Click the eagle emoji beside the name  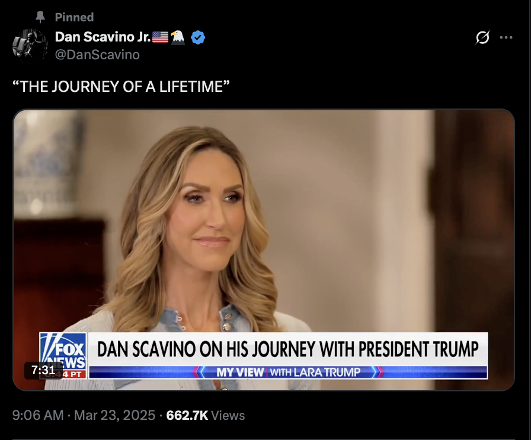(178, 37)
